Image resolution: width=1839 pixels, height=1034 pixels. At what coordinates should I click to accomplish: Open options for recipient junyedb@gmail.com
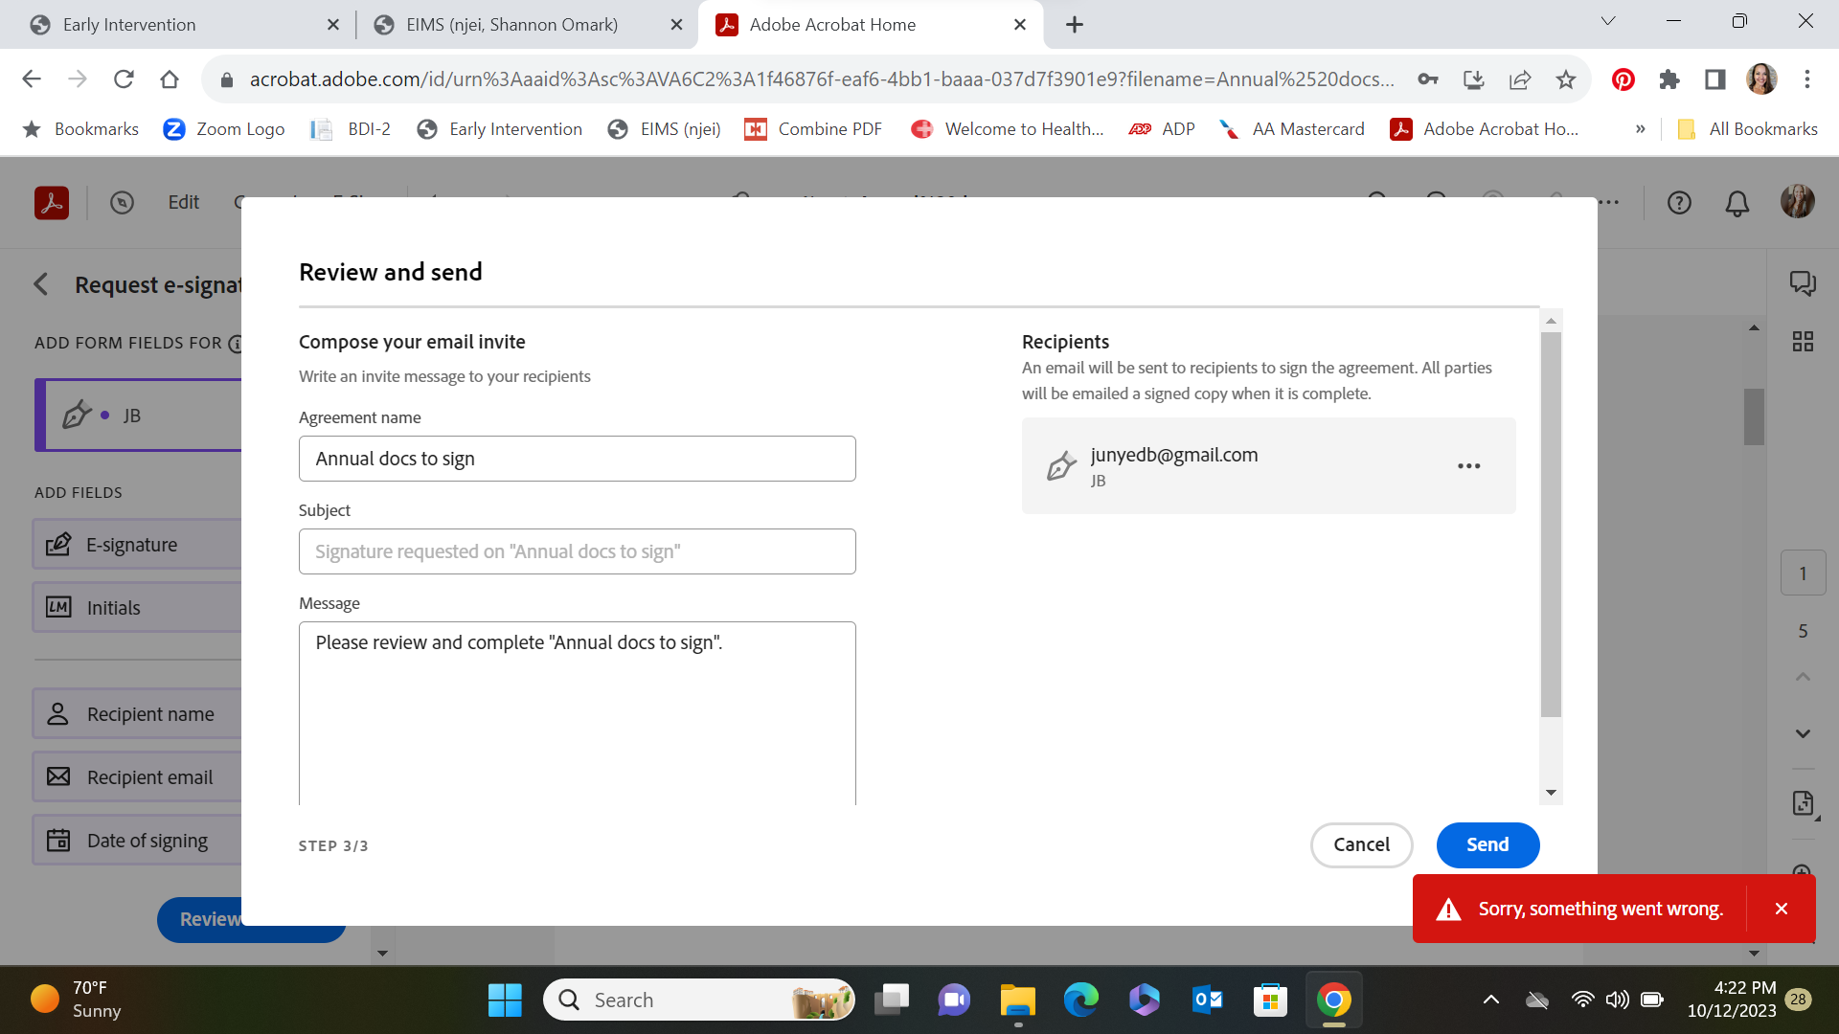pyautogui.click(x=1468, y=465)
